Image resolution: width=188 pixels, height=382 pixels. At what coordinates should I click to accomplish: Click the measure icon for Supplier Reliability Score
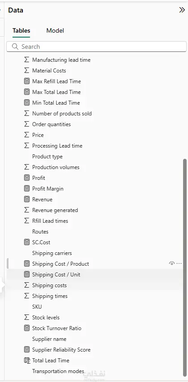point(27,350)
